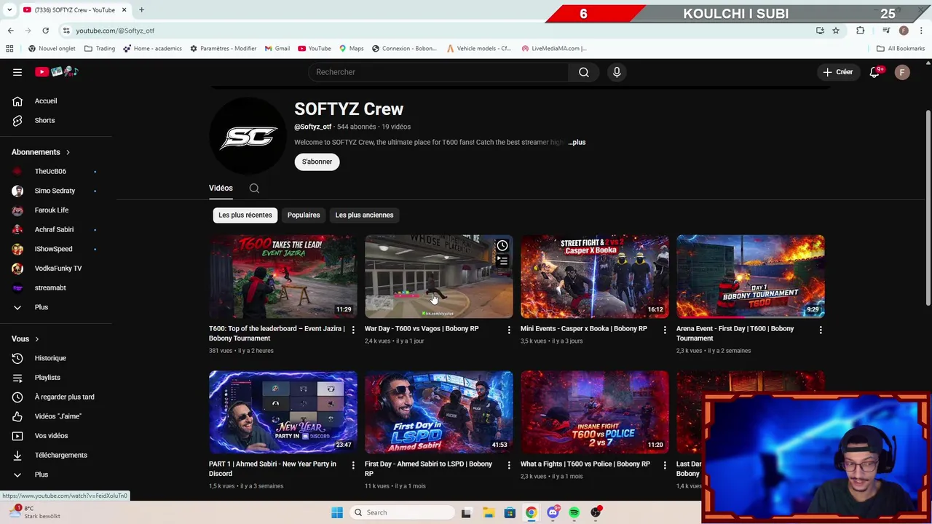Screen dimensions: 932x524
Task: Open Chrome tab search dropdown arrow
Action: tap(9, 10)
